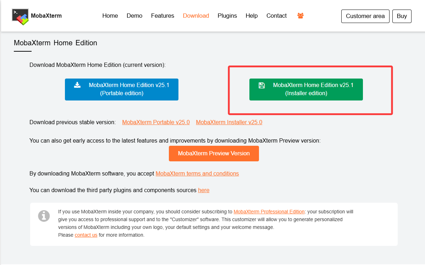The image size is (425, 265).
Task: Click the MobaXterm logo icon
Action: pos(20,17)
